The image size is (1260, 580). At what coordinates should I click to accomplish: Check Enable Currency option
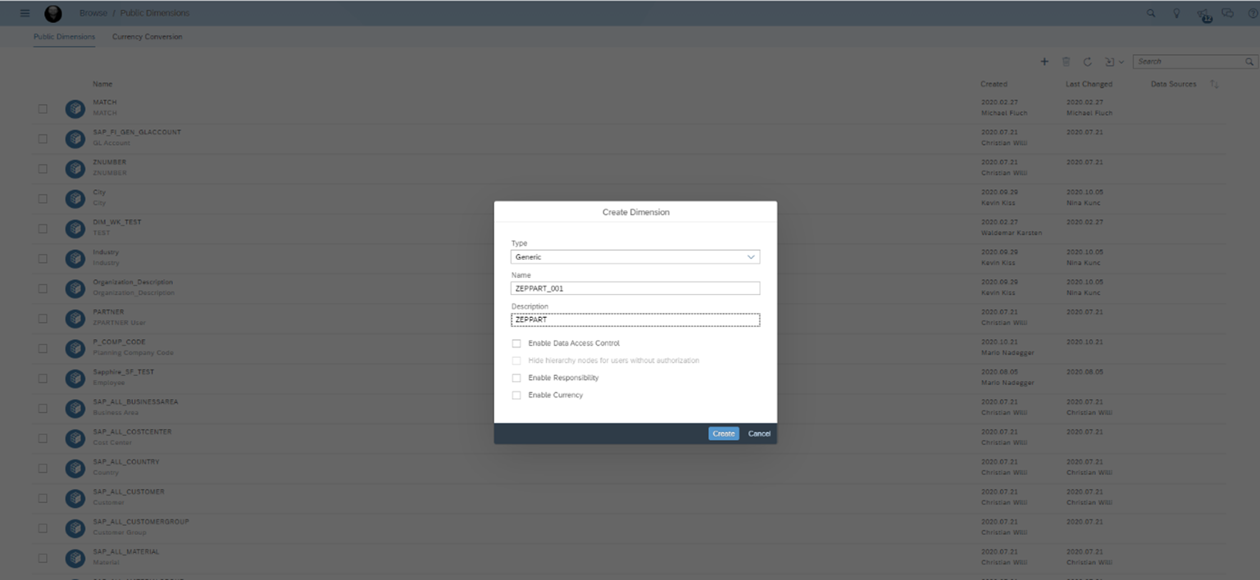click(516, 395)
